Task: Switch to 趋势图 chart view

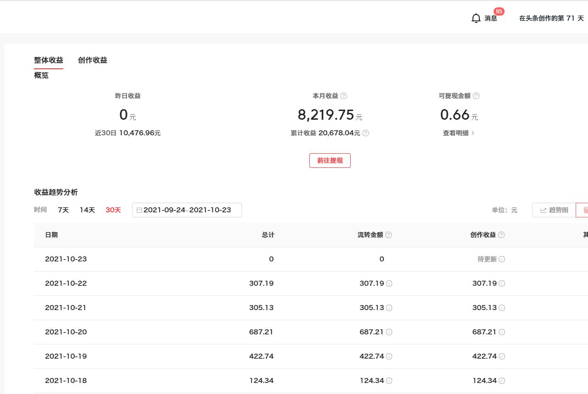Action: tap(554, 210)
